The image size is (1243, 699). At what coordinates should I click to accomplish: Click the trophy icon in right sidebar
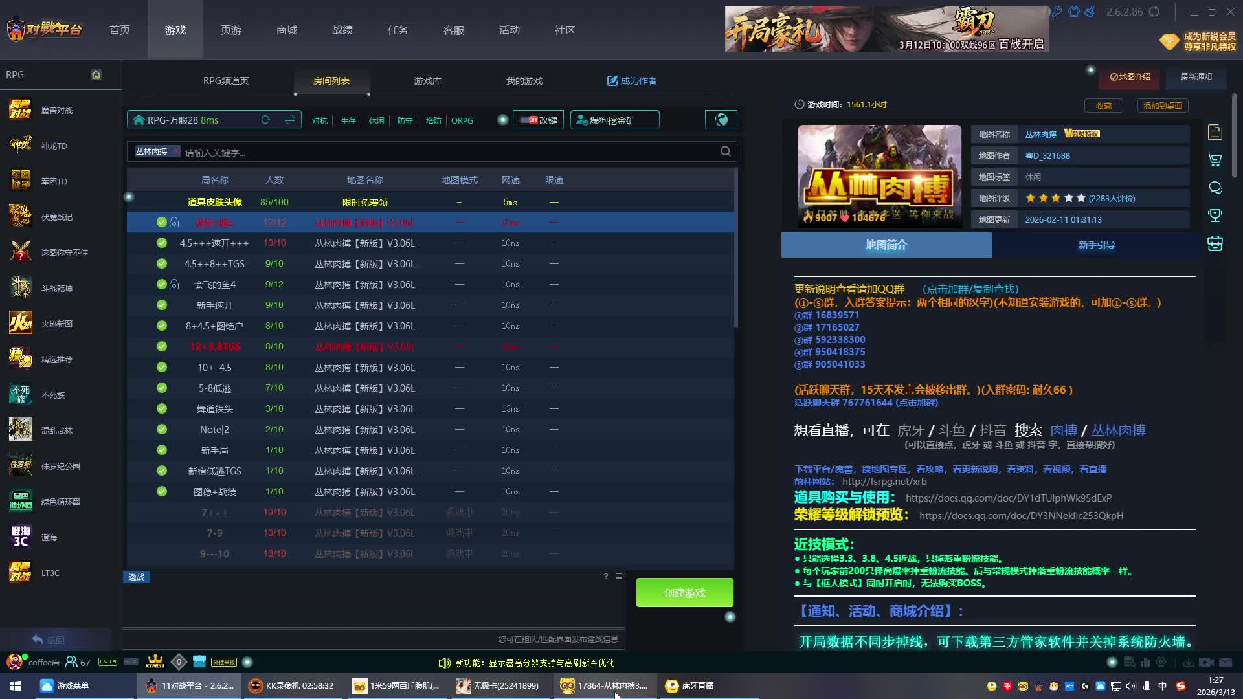pos(1215,216)
